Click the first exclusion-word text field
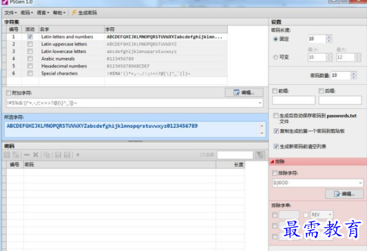This screenshot has height=251, width=367. tap(289, 214)
